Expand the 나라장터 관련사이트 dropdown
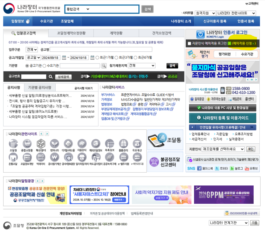Viewport: 265px width, 233px height. click(236, 13)
